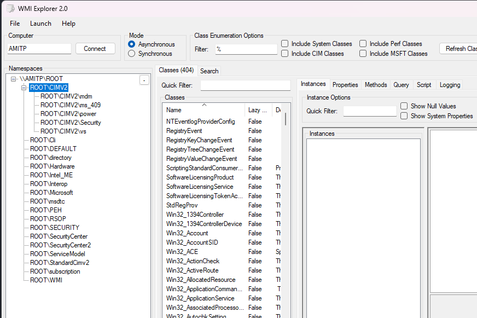Open the Launch menu
This screenshot has width=477, height=318.
[x=40, y=24]
